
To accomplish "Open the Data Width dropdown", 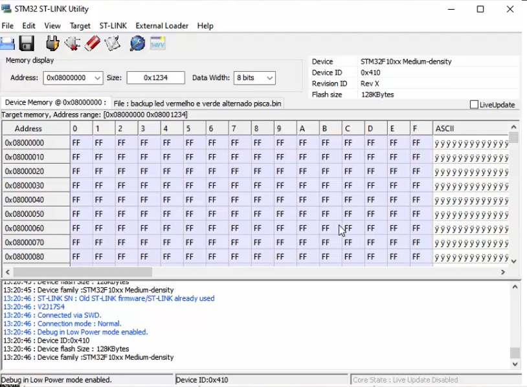I will click(269, 78).
